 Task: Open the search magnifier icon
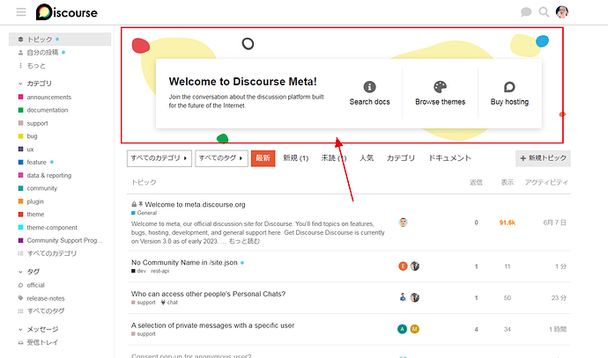[x=544, y=12]
